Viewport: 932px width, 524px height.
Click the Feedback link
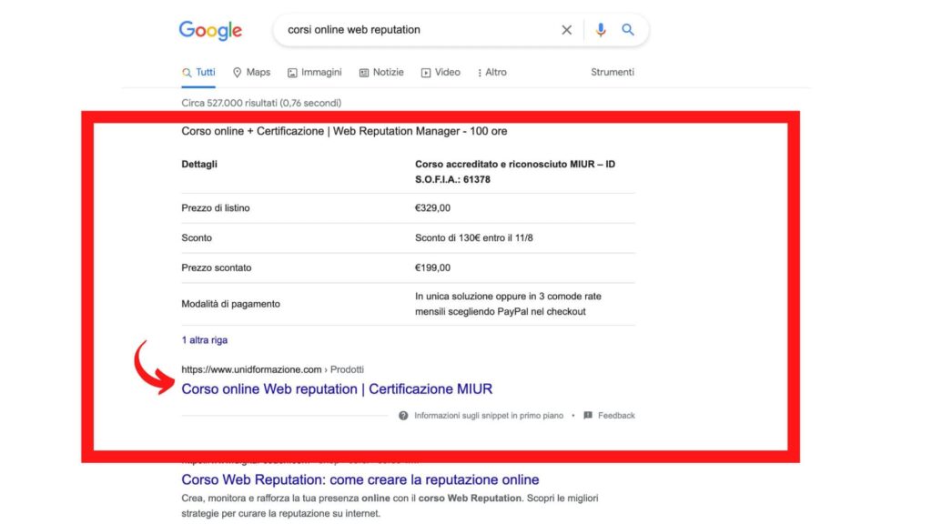tap(616, 415)
